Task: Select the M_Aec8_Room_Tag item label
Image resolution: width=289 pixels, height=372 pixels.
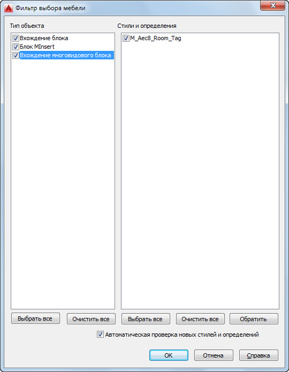Action: coord(155,38)
